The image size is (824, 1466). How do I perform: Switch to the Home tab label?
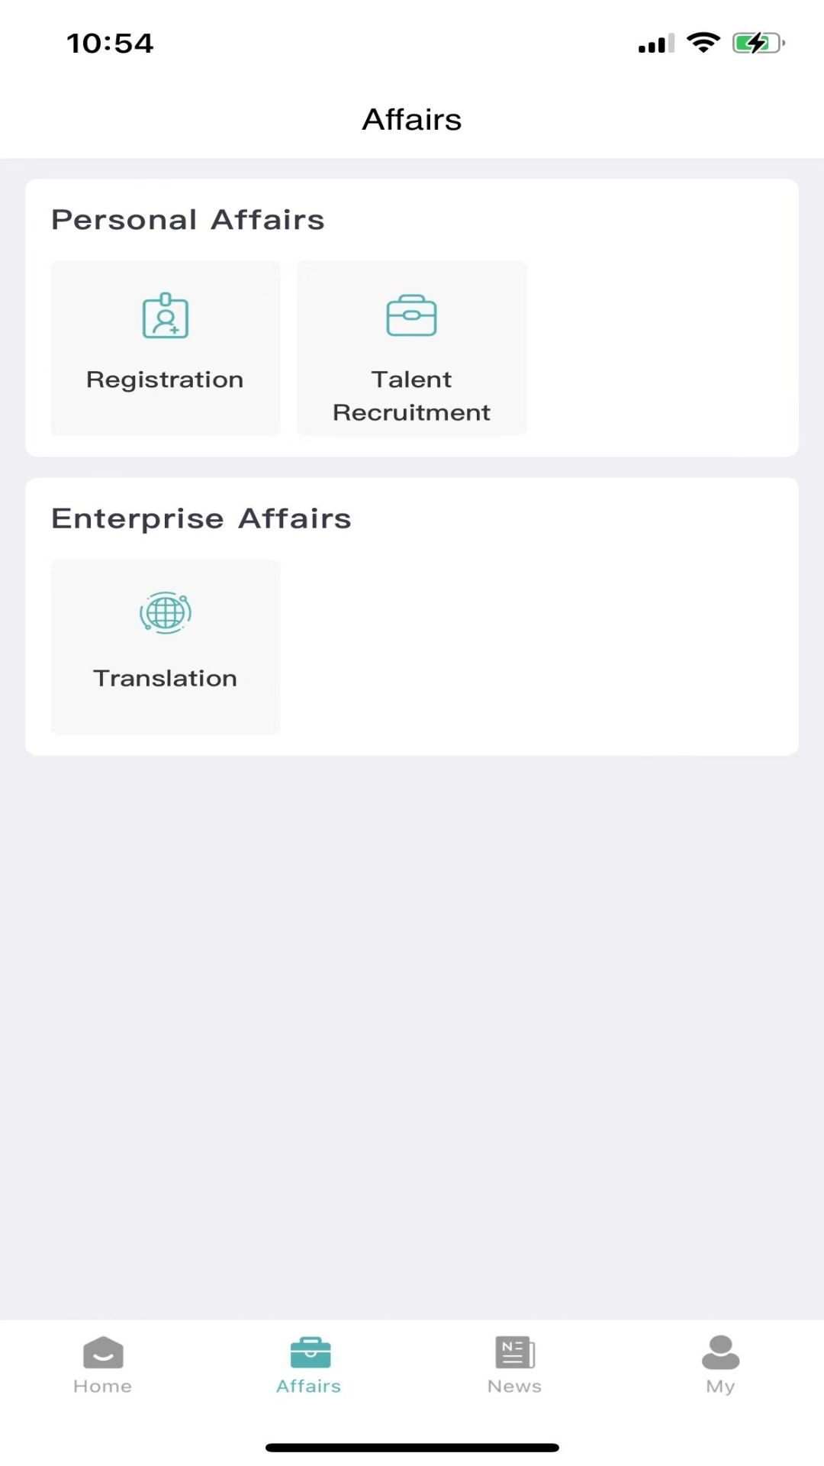[103, 1386]
